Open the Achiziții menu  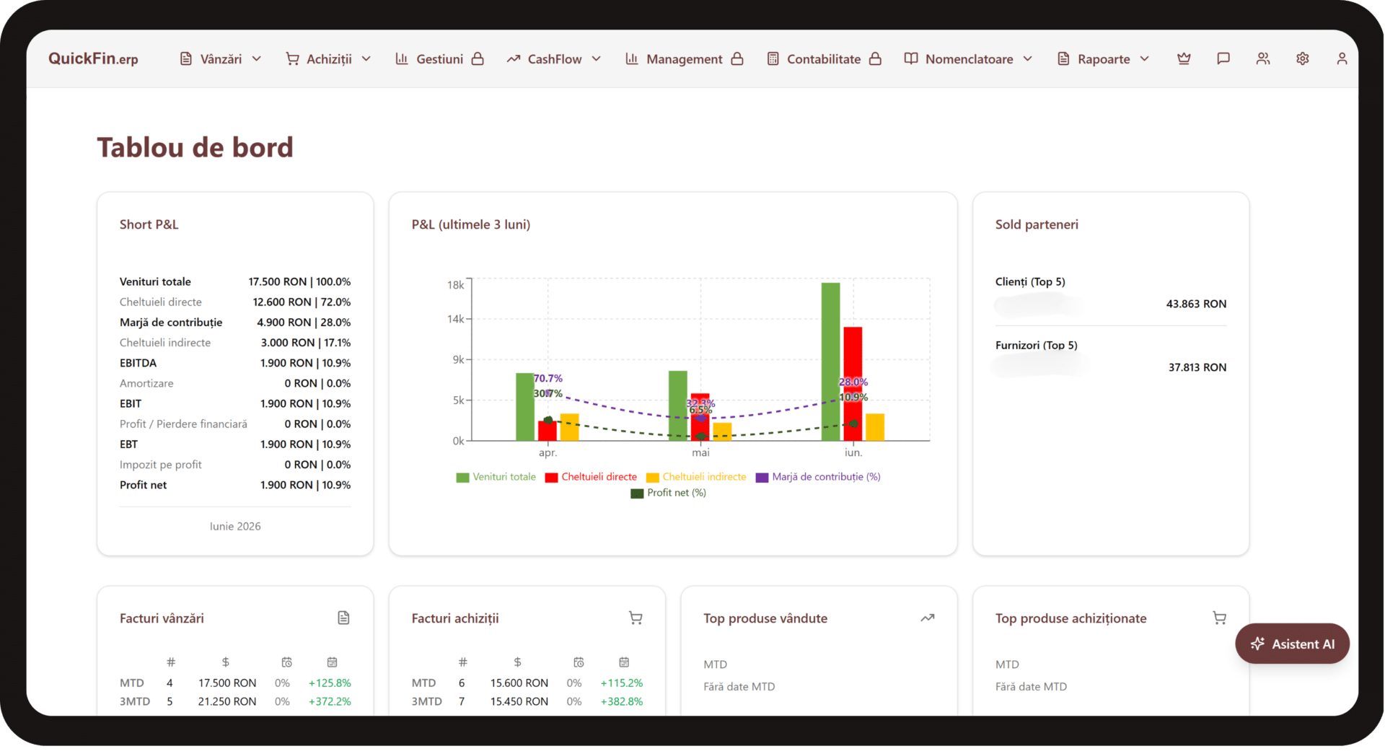click(329, 58)
